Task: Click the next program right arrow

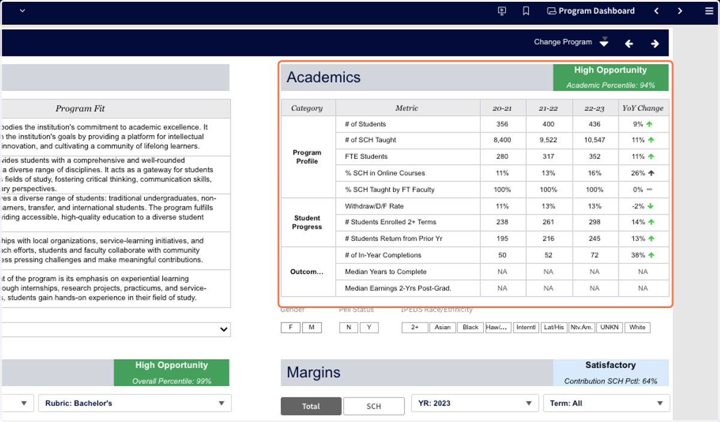Action: (655, 43)
